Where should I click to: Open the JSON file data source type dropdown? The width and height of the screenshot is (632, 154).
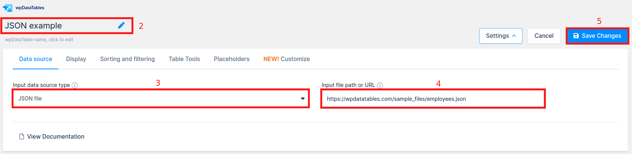click(161, 99)
